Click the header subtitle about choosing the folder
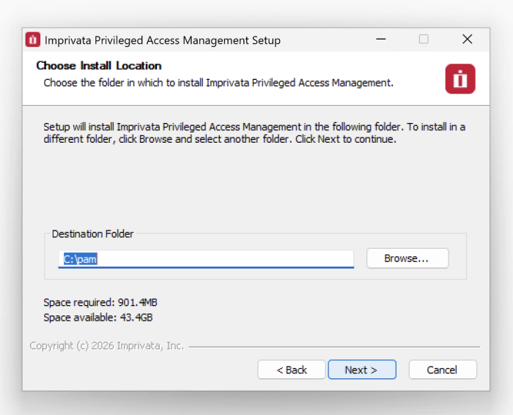 218,83
